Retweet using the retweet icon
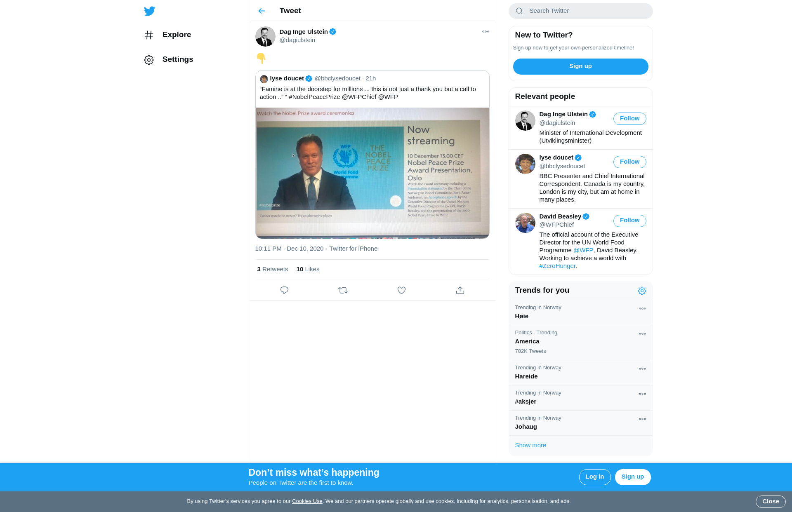 [343, 290]
